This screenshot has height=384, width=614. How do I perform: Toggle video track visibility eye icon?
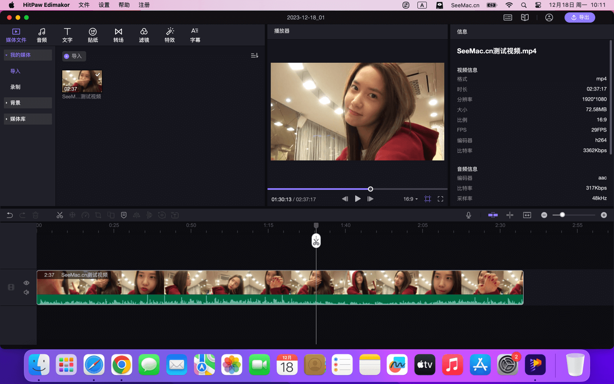coord(26,283)
